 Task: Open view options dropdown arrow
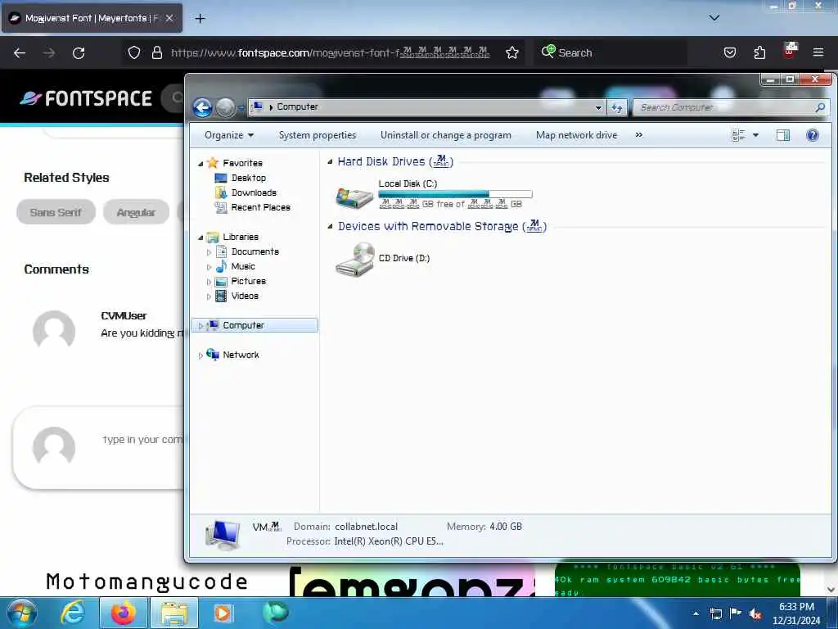coord(755,135)
